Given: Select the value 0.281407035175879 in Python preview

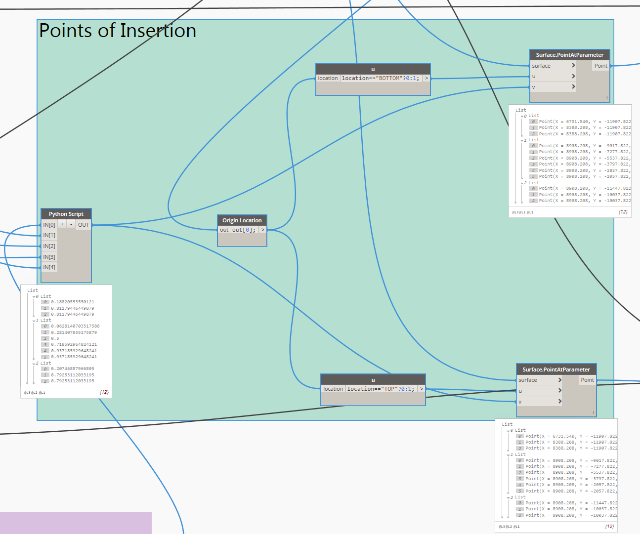Looking at the screenshot, I should (x=74, y=332).
